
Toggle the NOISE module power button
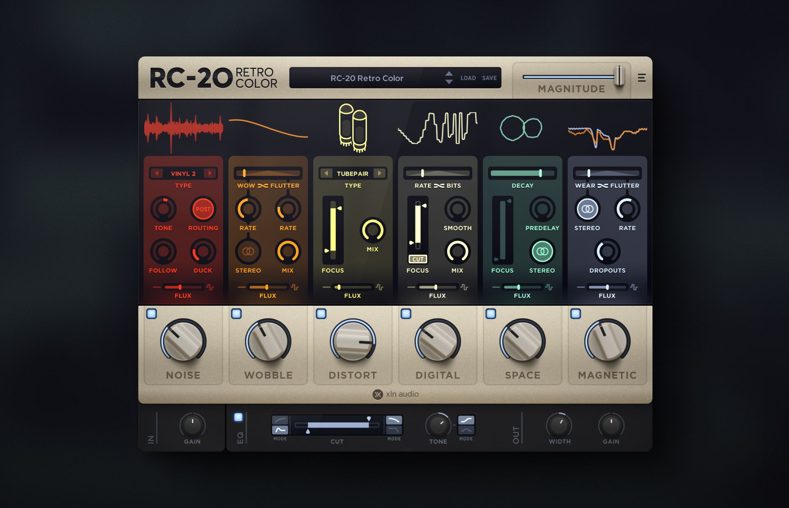152,314
